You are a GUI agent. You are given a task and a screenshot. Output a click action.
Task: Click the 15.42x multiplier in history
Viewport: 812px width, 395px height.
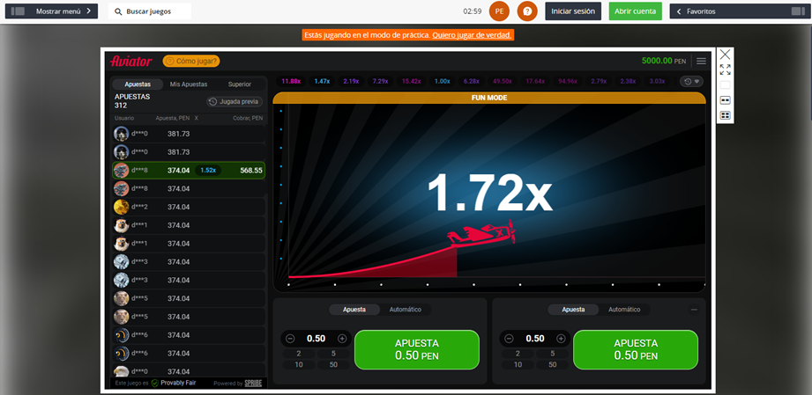[412, 81]
